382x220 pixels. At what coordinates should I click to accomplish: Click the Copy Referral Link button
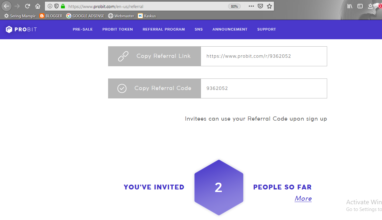click(155, 56)
